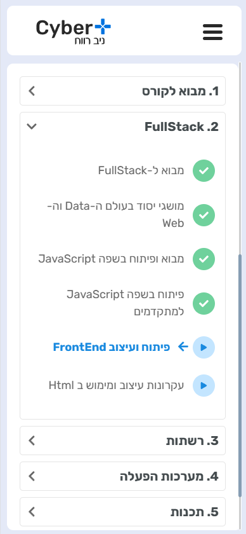Open lesson עקרונות עיצוב ומימוש ב Html
Viewport: 246px width, 534px height.
(x=116, y=385)
